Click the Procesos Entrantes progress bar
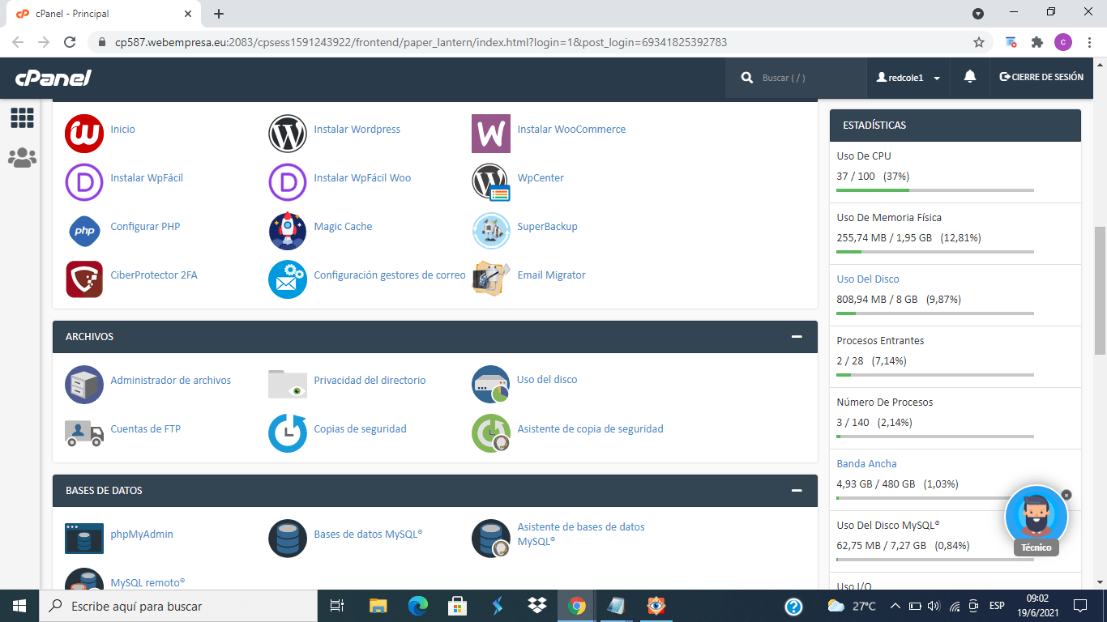The width and height of the screenshot is (1107, 622). (x=935, y=375)
